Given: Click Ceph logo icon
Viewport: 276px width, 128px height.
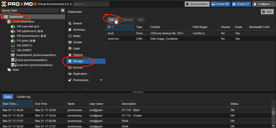Looking at the screenshot, I should pos(70,49).
